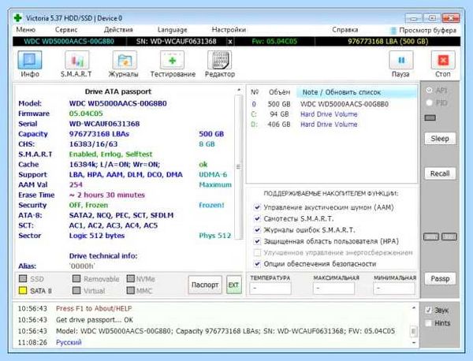Image resolution: width=473 pixels, height=361 pixels.
Task: Click the passport panel scrollbar thumb
Action: tap(238, 167)
